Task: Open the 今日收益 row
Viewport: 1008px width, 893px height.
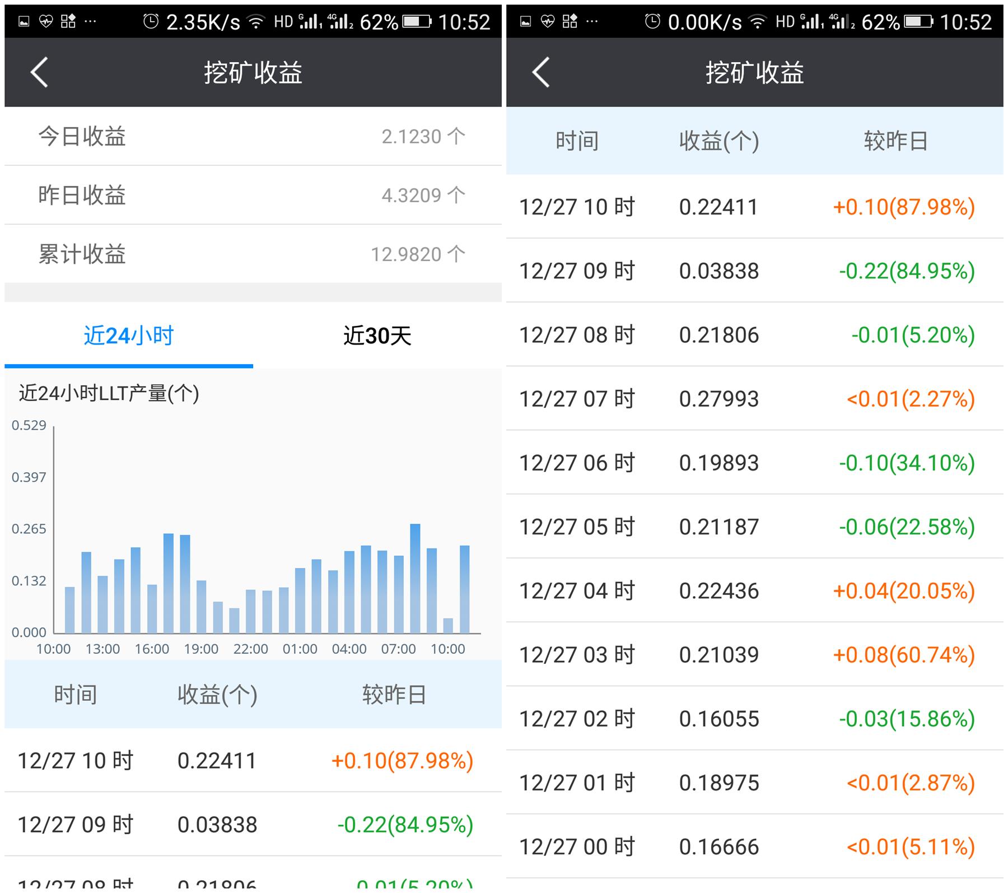Action: 253,136
